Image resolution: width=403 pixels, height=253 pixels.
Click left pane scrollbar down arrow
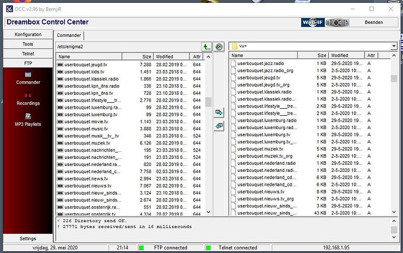[x=209, y=212]
